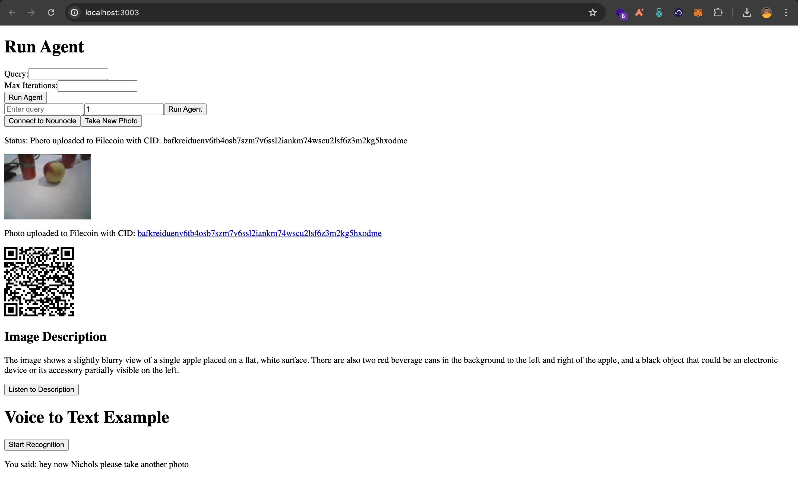The width and height of the screenshot is (798, 478).
Task: Bookmark this page with the star icon
Action: click(593, 12)
